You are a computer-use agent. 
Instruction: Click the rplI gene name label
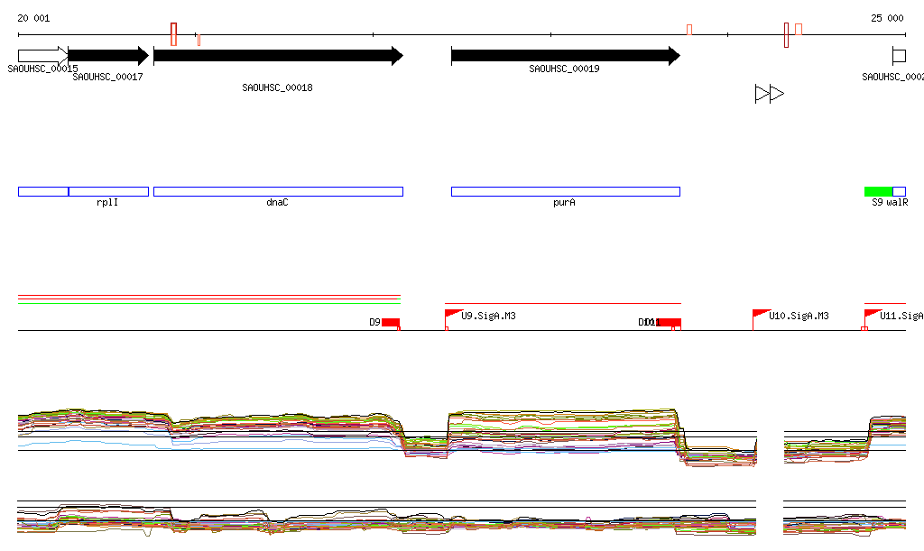pyautogui.click(x=107, y=202)
